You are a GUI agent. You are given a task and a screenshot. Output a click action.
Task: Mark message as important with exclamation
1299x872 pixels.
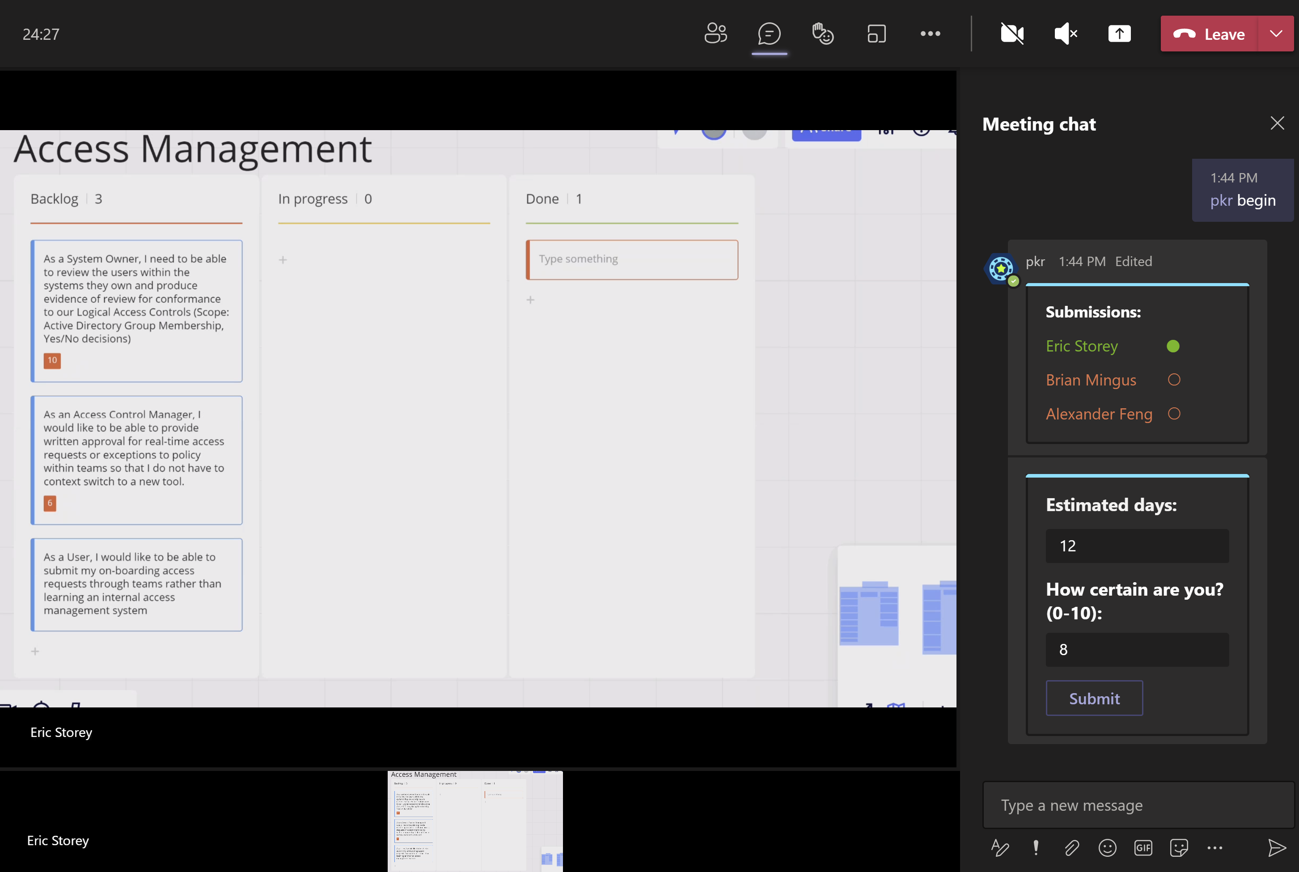(1036, 847)
